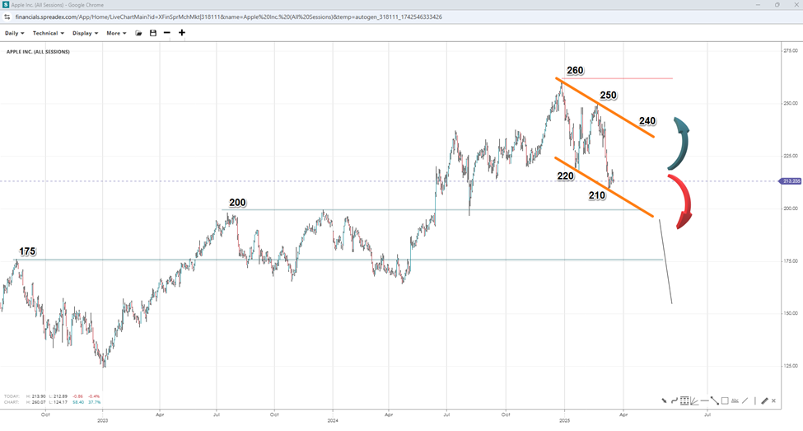This screenshot has height=431, width=803.
Task: Click the open folder icon to load chart
Action: tap(139, 33)
